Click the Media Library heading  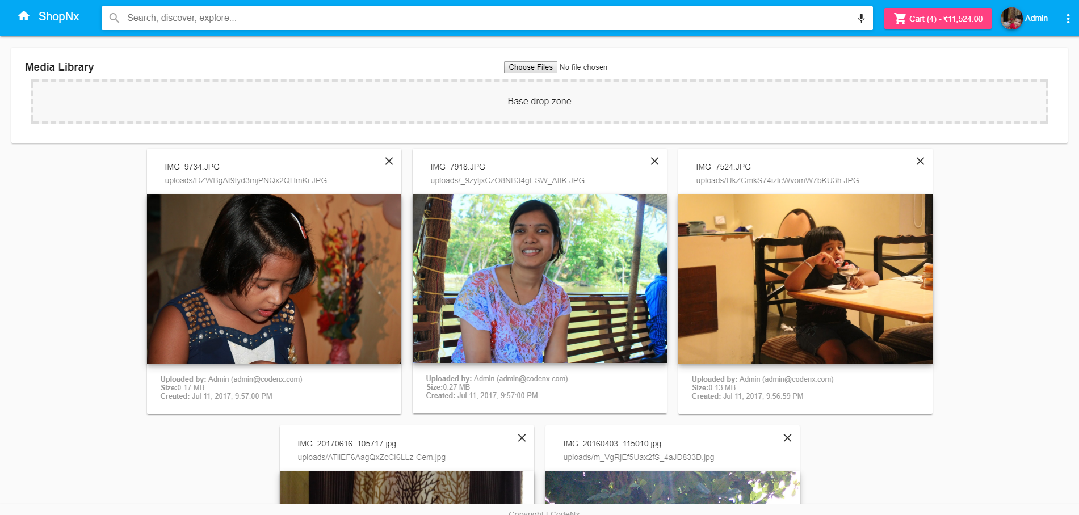pos(60,67)
